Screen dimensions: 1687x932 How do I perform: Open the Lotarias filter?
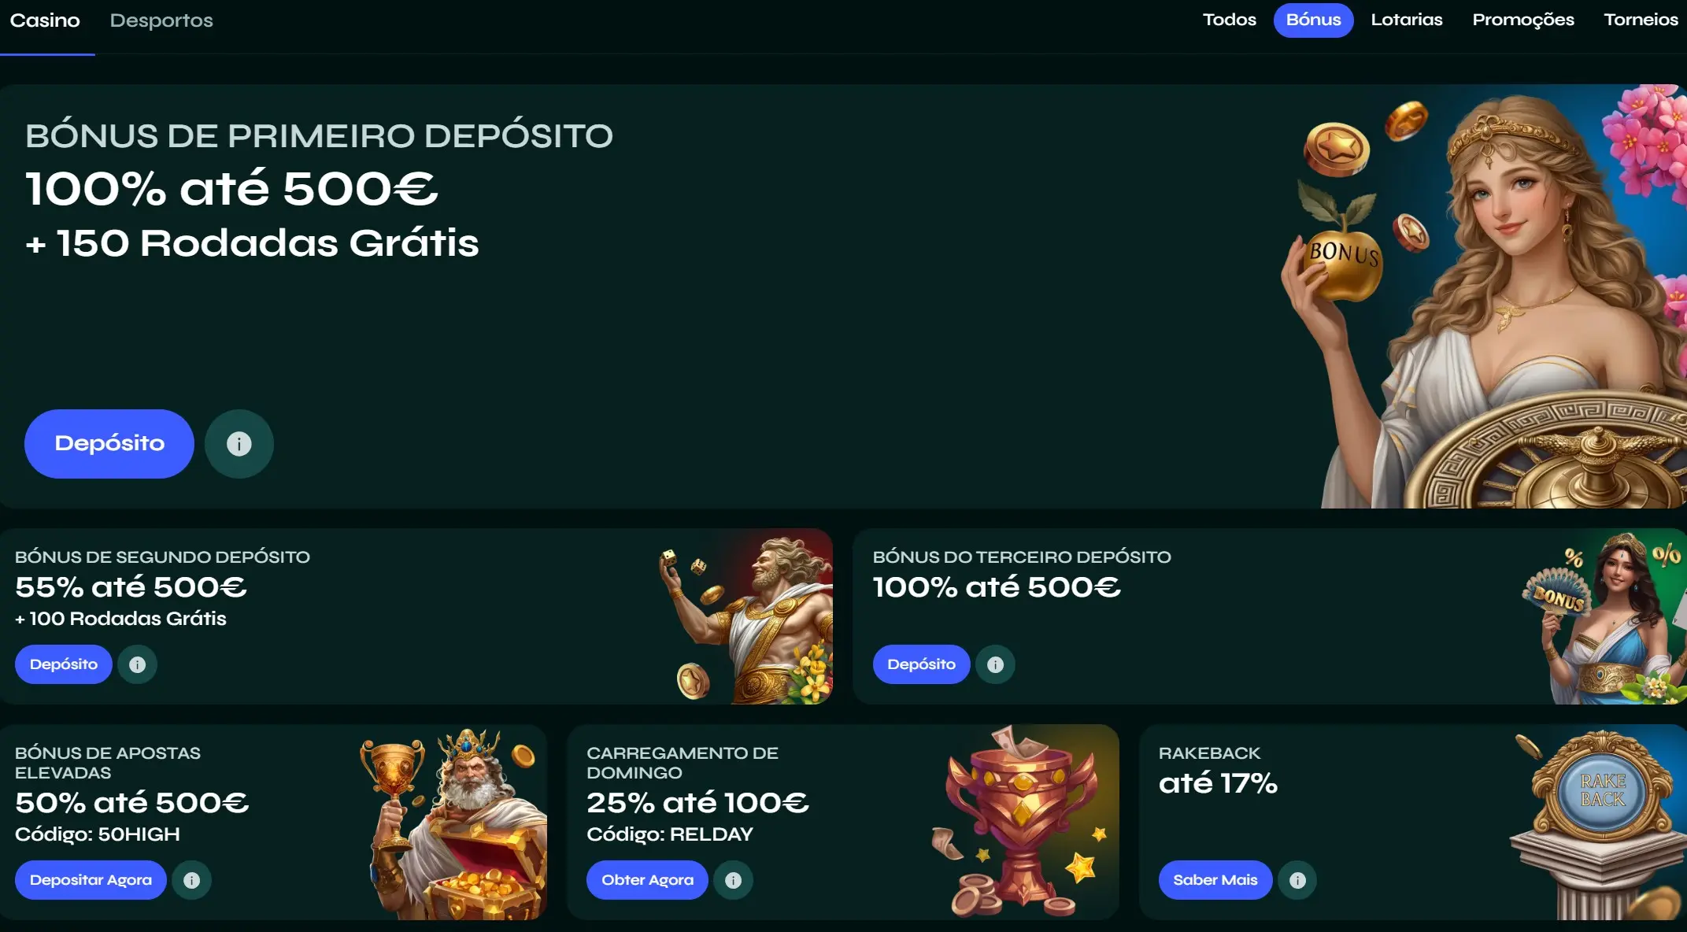tap(1407, 20)
